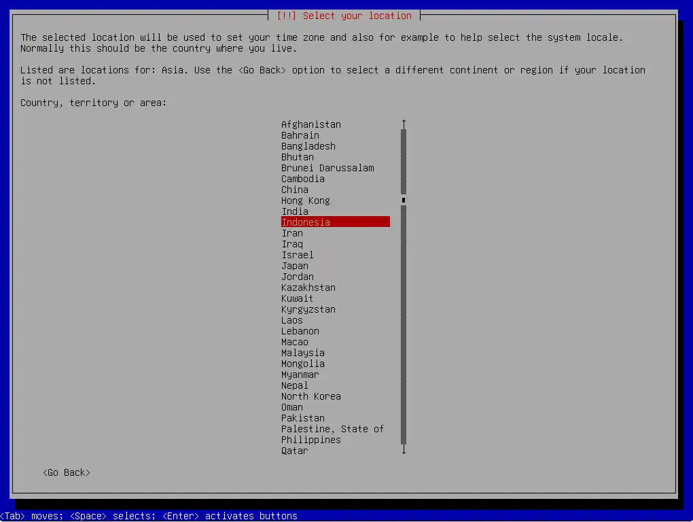The width and height of the screenshot is (693, 522).
Task: Select Hong Kong as location
Action: point(306,201)
